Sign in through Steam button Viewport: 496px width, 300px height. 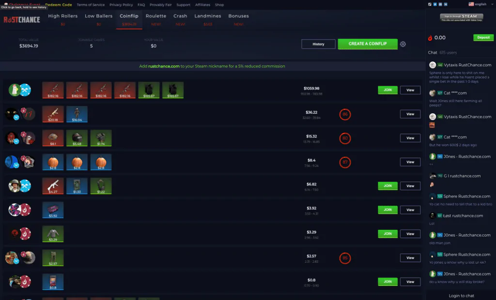tap(462, 17)
